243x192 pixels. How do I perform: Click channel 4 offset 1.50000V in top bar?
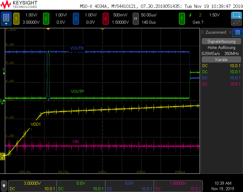120,22
